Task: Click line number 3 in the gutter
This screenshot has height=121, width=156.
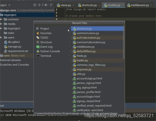Action: 56,16
